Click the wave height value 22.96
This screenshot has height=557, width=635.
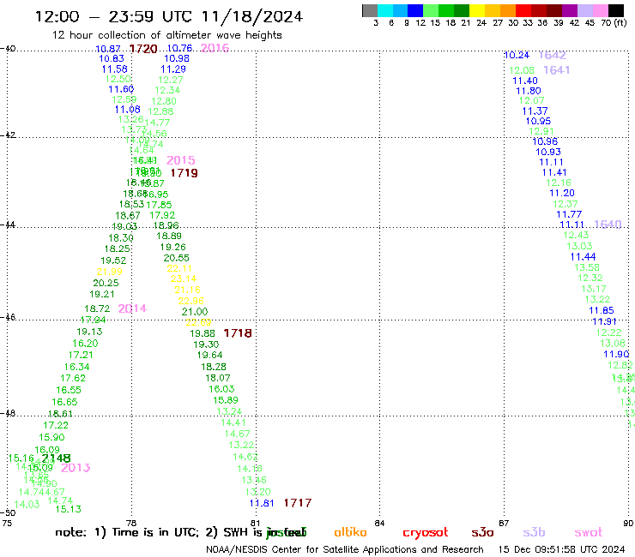click(190, 301)
